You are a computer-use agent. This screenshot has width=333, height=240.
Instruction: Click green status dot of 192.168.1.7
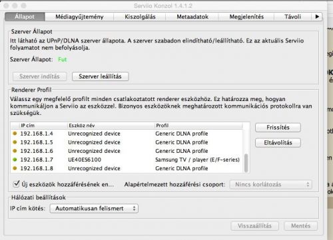pyautogui.click(x=15, y=160)
